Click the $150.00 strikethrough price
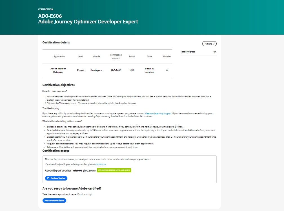This screenshot has width=284, height=211. 78,171
